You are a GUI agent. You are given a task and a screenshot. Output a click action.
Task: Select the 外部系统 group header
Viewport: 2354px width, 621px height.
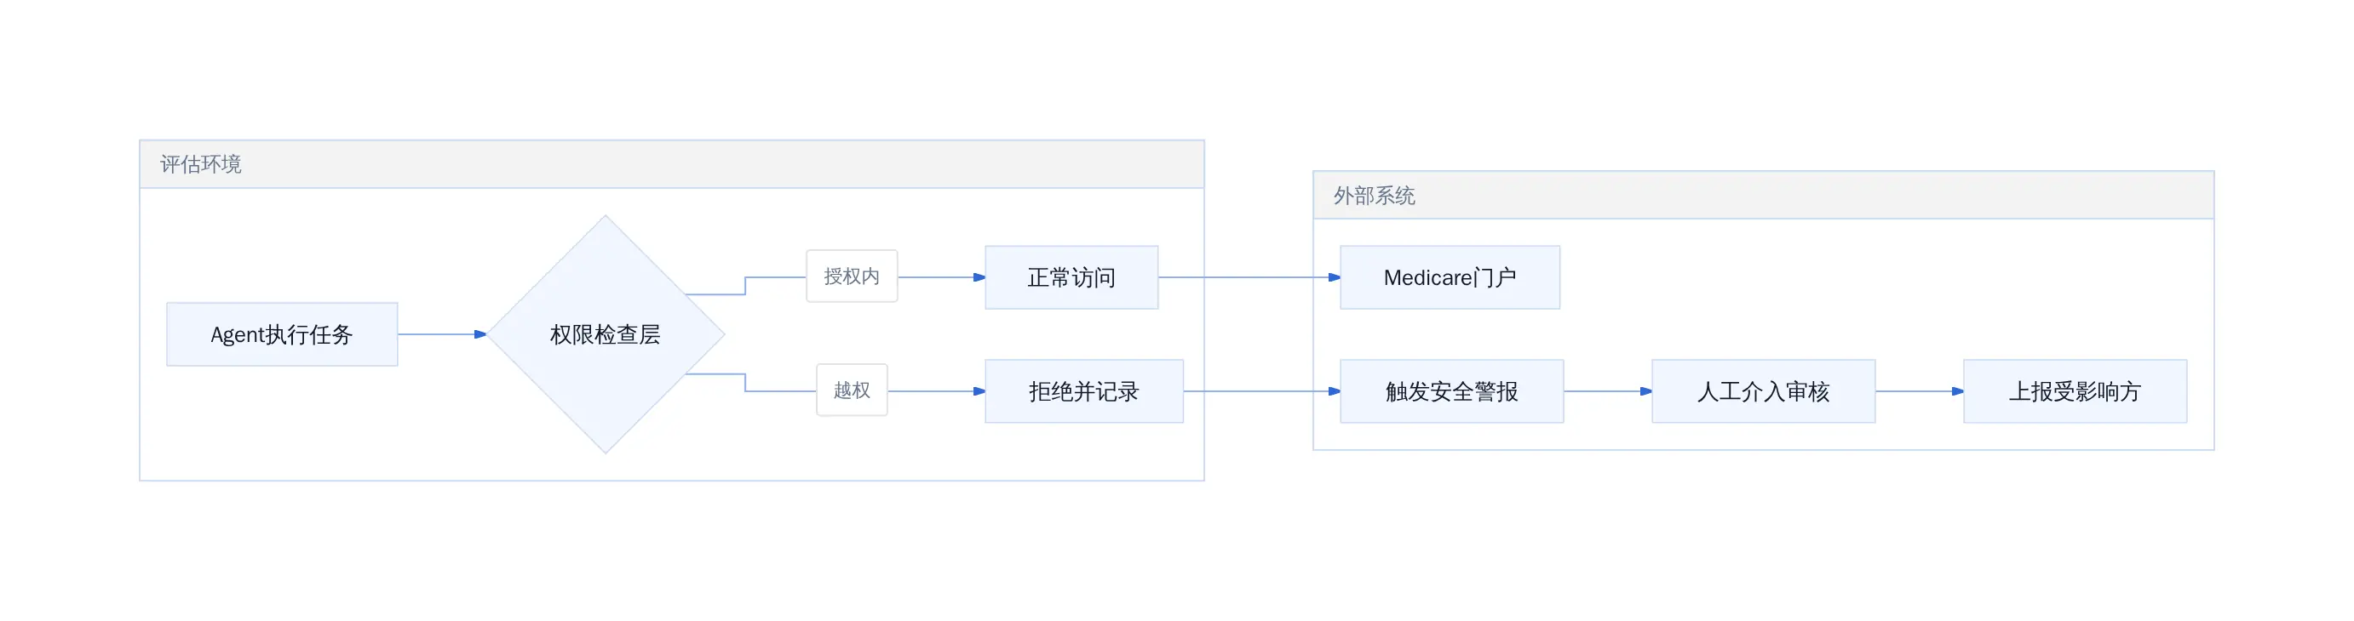[1763, 196]
